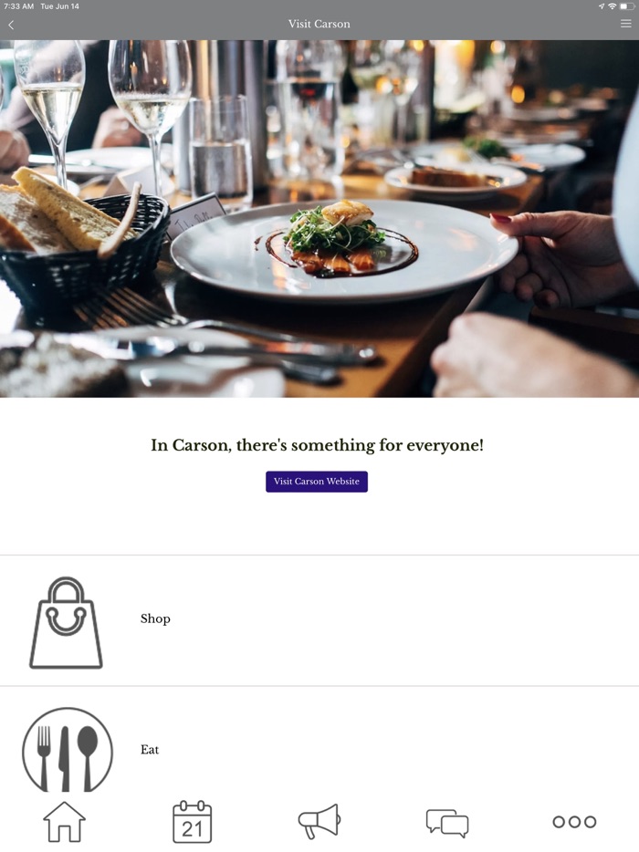Screen dimensions: 639x852
Task: Select the Shop list label
Action: coord(155,618)
